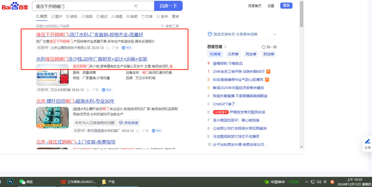372x187 pixels.
Task: Click 登录百度帐号 交易更有保障 prompt
Action: [x=235, y=34]
